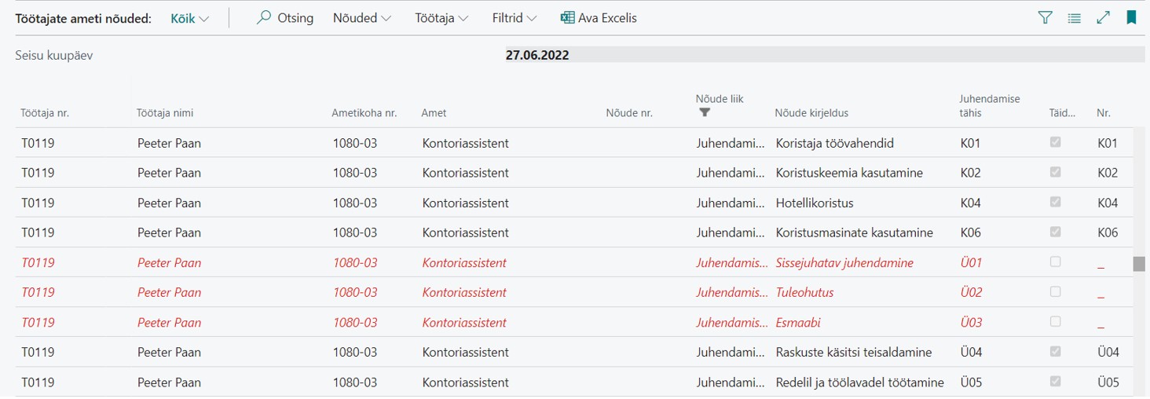The image size is (1150, 399).
Task: Click the vertical scrollbar thumb
Action: (x=1138, y=264)
